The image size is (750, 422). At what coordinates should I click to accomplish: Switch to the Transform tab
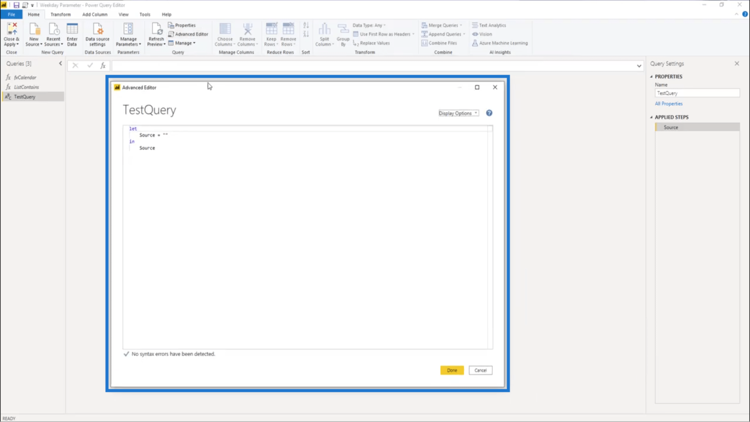tap(61, 14)
